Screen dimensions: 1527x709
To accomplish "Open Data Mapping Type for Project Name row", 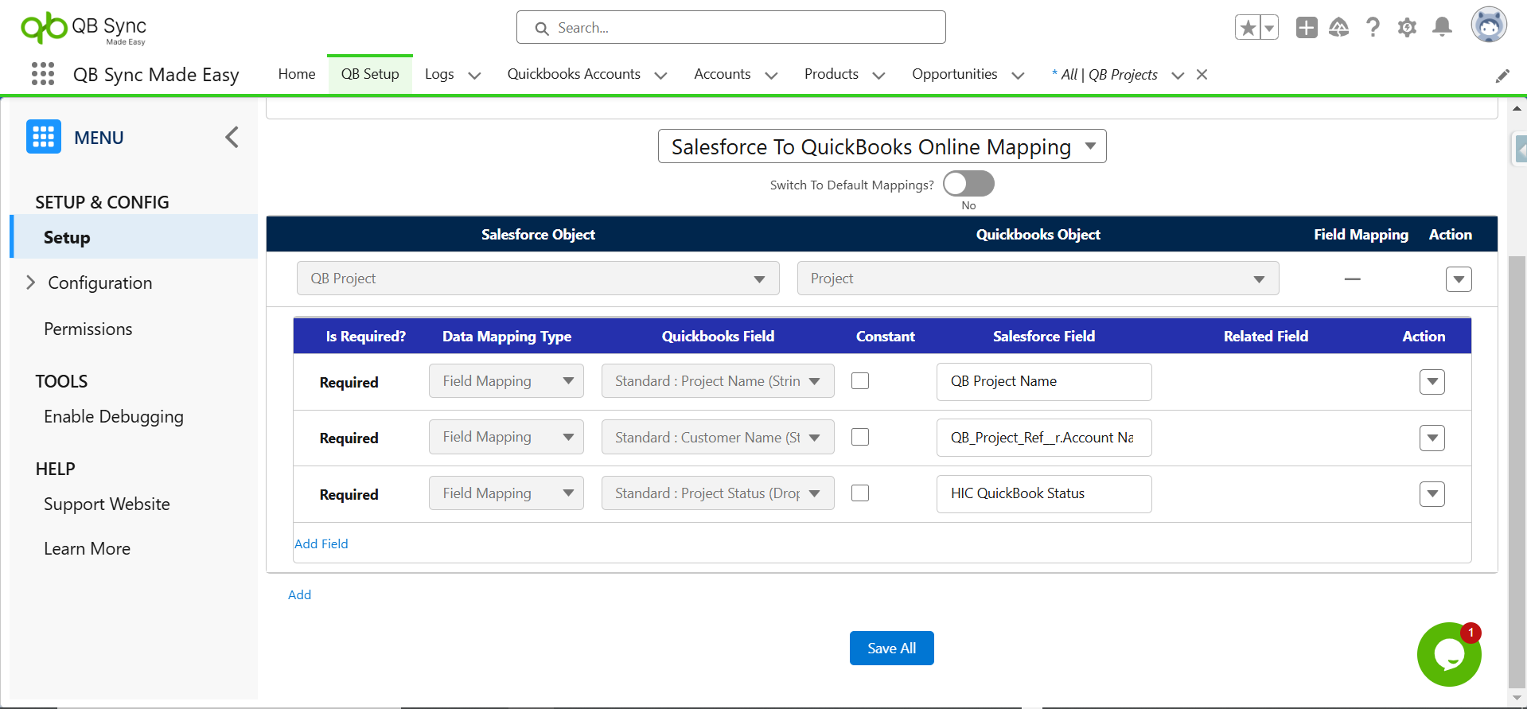I will coord(506,381).
